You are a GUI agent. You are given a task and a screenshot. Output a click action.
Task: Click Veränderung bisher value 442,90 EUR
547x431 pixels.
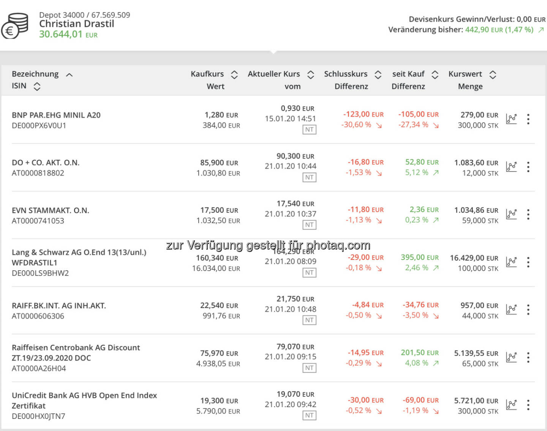[484, 30]
